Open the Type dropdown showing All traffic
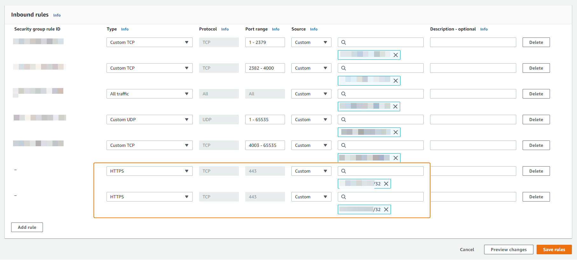 [x=149, y=94]
